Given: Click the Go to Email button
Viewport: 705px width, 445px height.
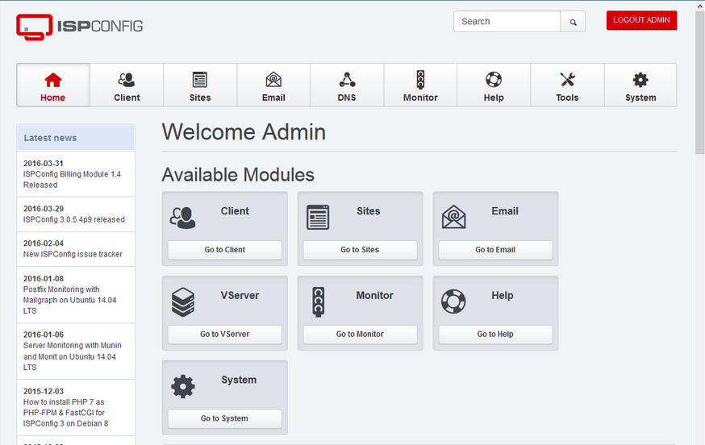Looking at the screenshot, I should coord(495,250).
